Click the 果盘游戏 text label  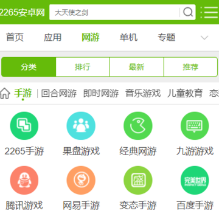click(81, 151)
